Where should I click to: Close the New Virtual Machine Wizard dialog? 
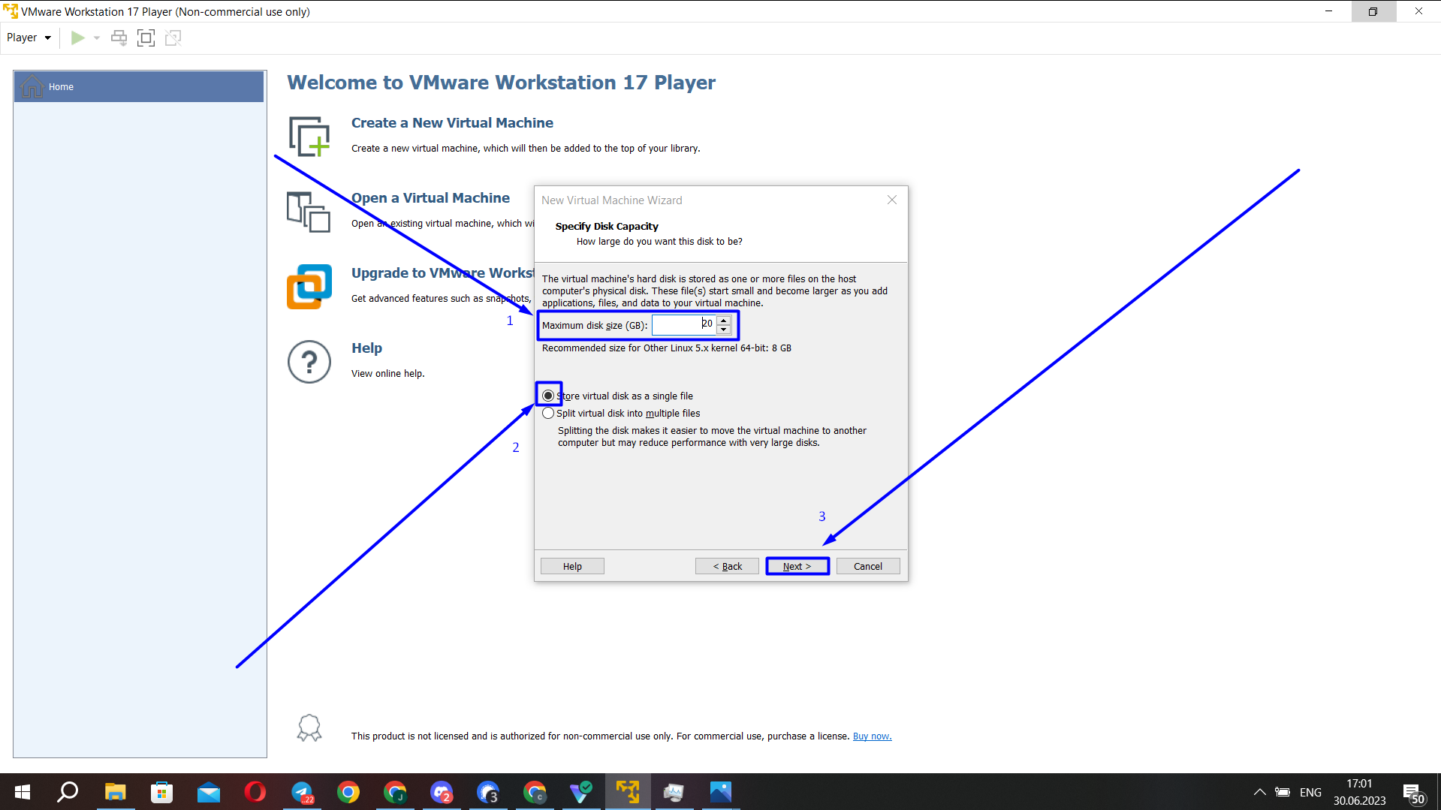[x=891, y=200]
